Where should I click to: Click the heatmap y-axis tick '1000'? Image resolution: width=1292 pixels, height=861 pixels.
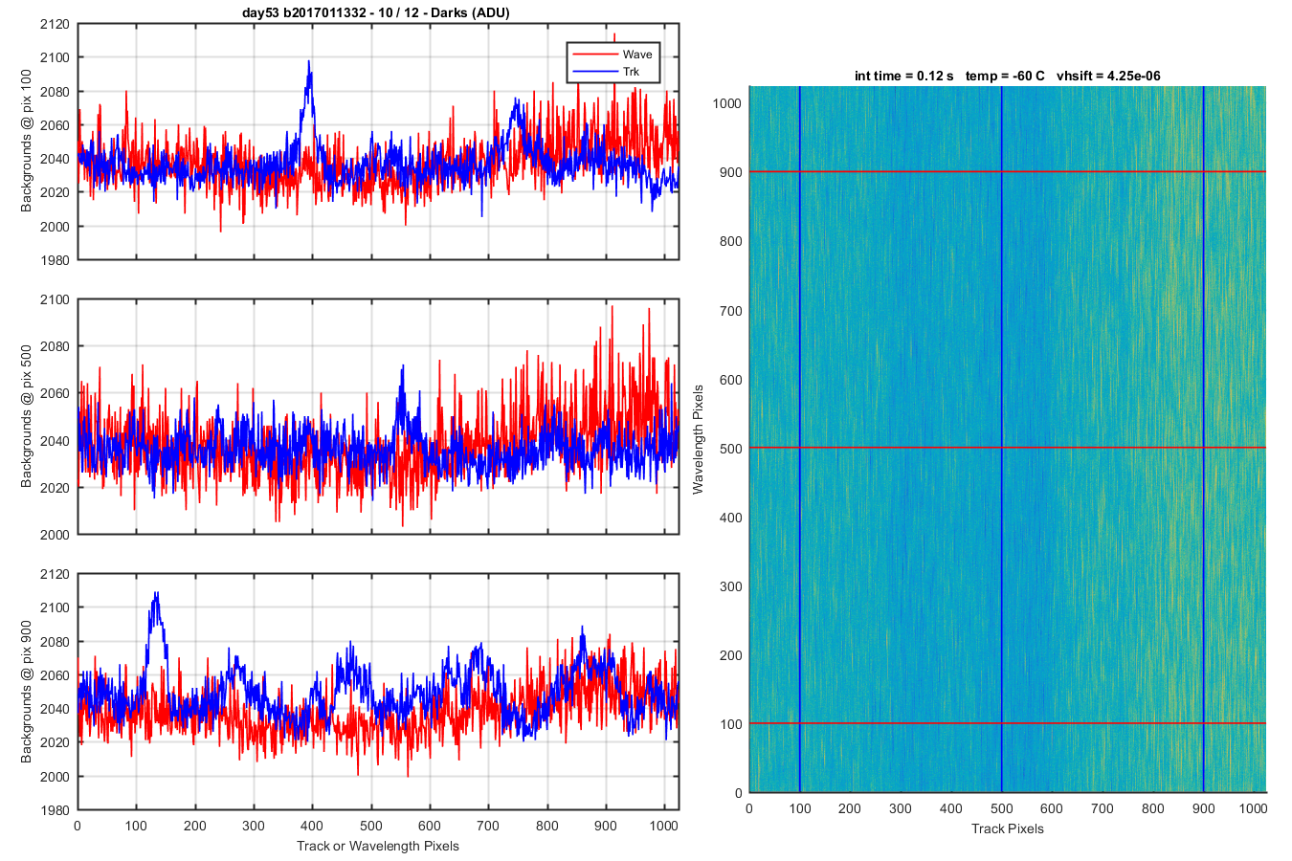(727, 103)
